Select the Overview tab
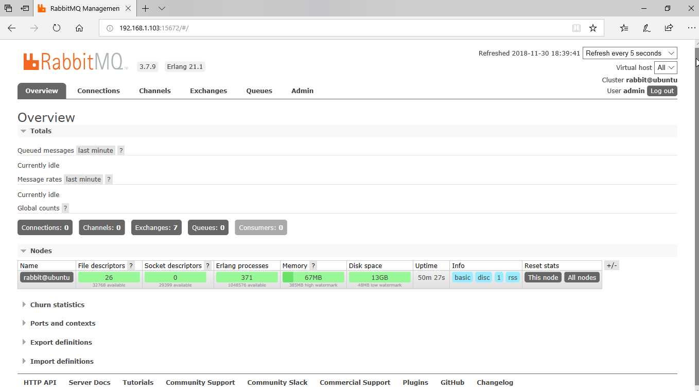The width and height of the screenshot is (699, 391). [x=42, y=91]
